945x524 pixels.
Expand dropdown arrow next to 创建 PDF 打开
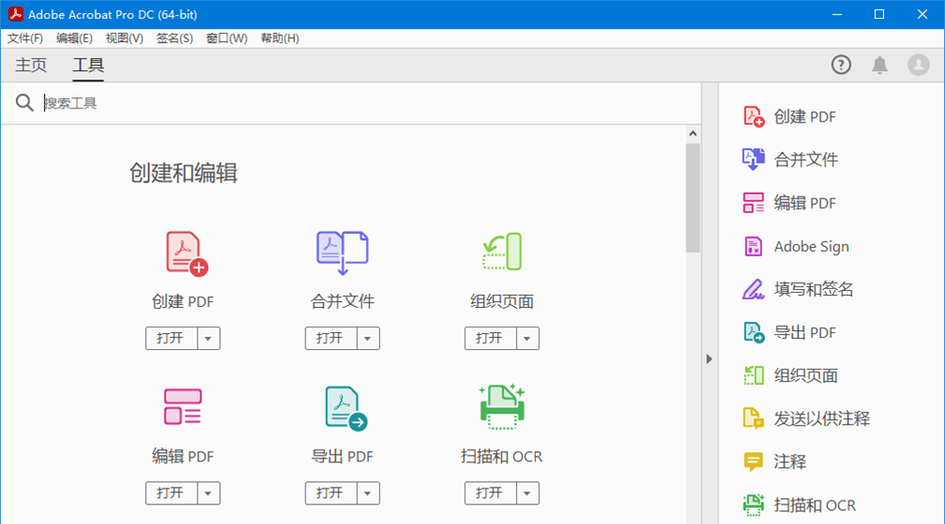point(209,339)
